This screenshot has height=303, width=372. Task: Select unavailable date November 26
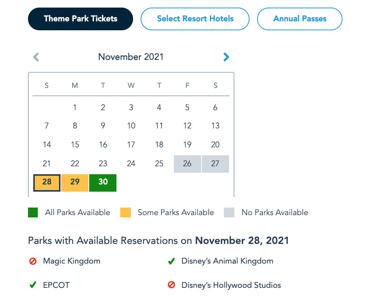188,164
